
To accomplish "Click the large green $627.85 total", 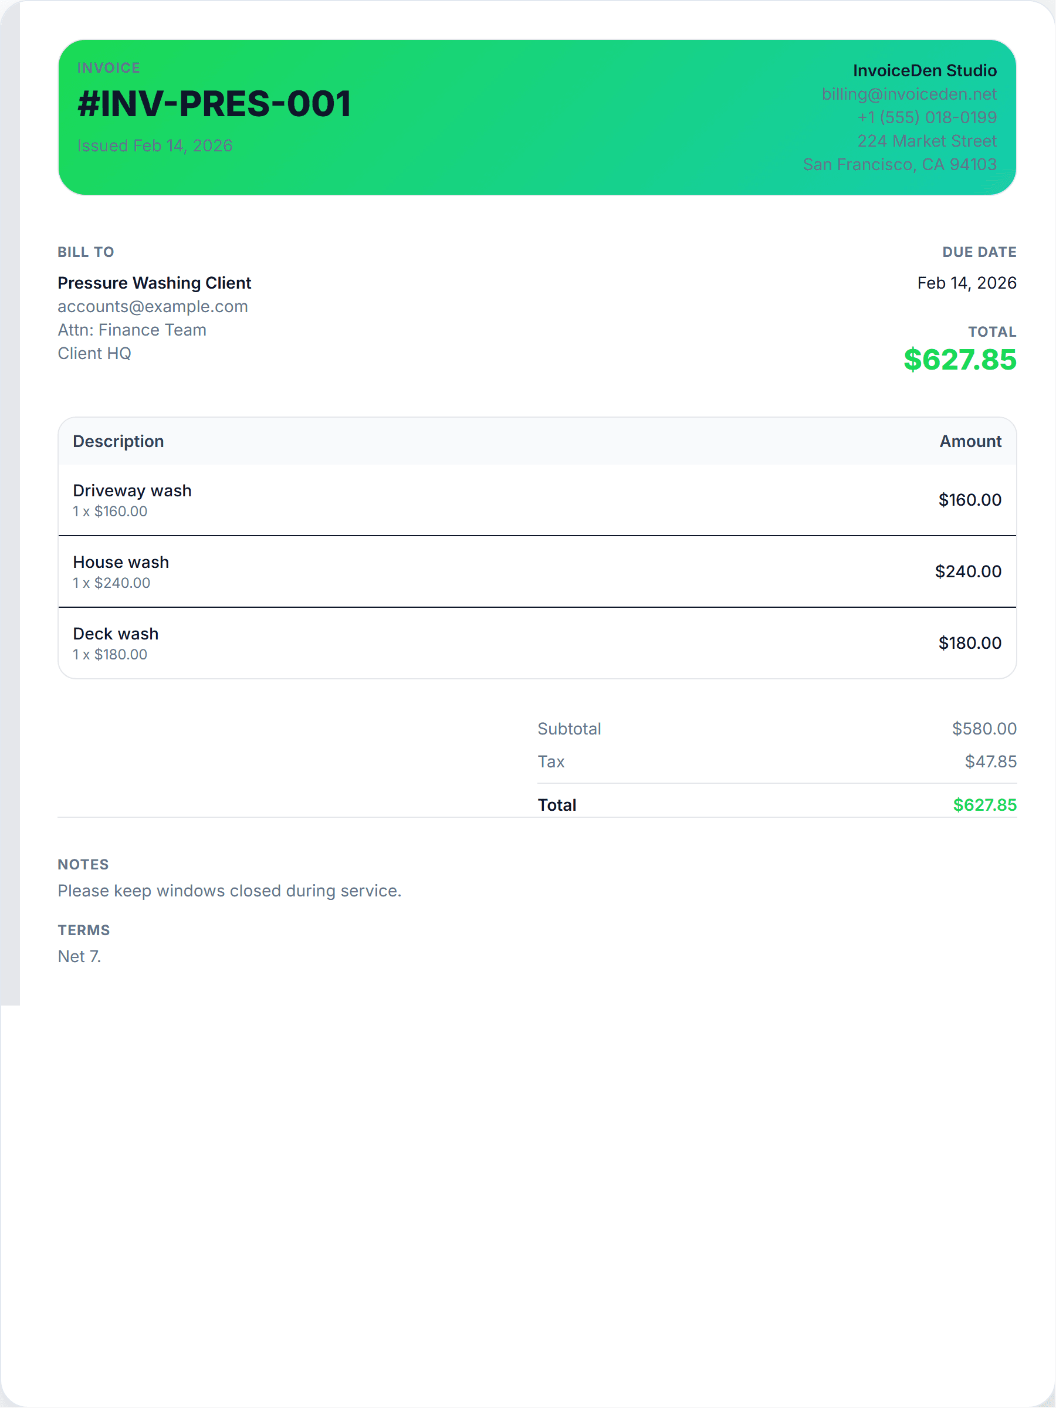I will pos(959,360).
